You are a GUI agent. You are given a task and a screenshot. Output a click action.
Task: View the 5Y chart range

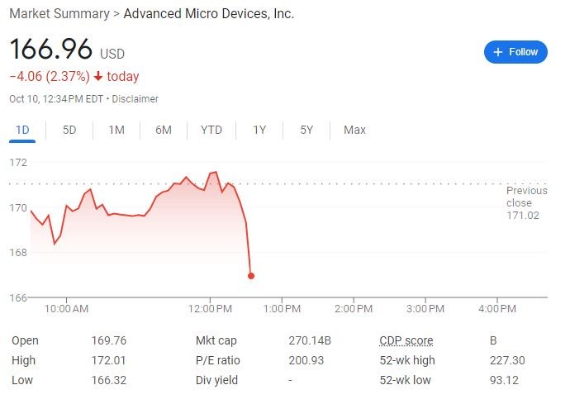[x=306, y=130]
